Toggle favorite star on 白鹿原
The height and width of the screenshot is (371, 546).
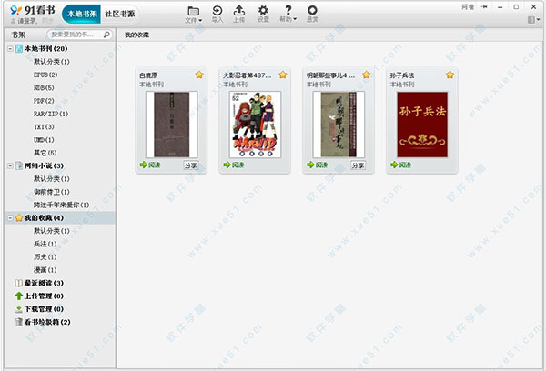[199, 75]
